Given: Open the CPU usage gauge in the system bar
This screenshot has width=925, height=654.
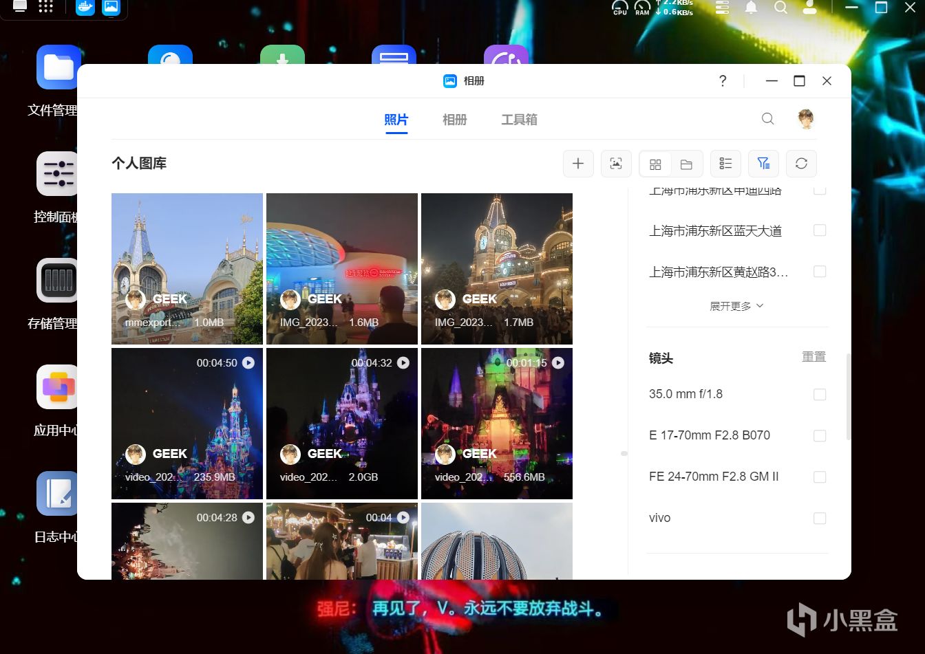Looking at the screenshot, I should click(620, 8).
